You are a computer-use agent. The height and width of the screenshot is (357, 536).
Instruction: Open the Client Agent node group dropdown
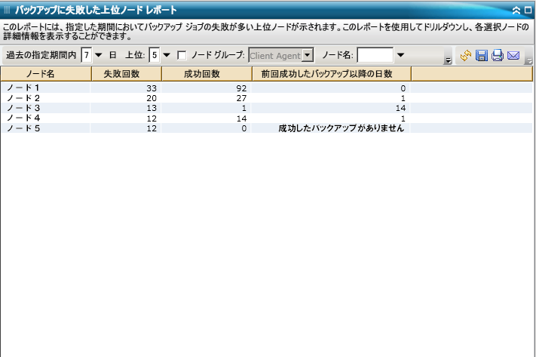[x=308, y=55]
